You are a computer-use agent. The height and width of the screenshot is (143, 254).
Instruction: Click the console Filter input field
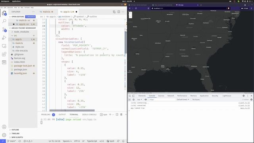pyautogui.click(x=162, y=100)
